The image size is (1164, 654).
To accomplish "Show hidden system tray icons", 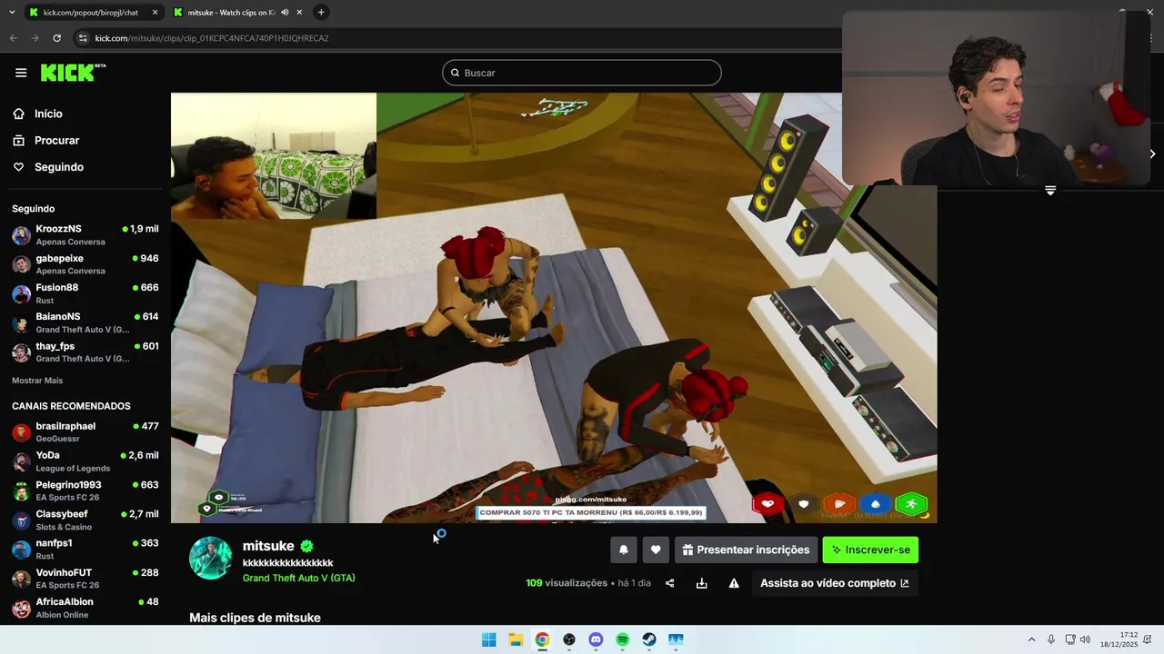I will tap(1031, 639).
